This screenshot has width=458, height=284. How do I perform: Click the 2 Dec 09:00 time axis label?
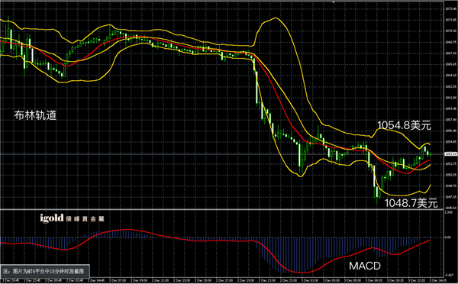139,280
